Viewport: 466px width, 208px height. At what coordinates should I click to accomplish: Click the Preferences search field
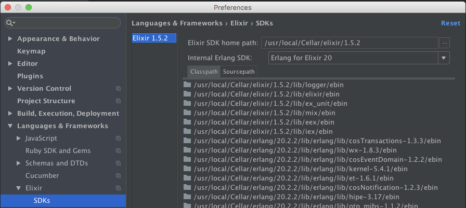[63, 23]
